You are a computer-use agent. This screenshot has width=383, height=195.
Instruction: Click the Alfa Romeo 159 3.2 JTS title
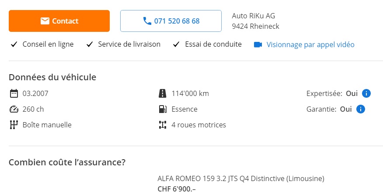(x=241, y=179)
